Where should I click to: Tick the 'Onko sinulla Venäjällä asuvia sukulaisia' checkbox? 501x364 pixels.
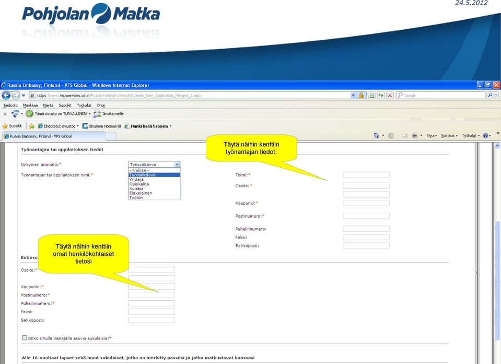click(x=24, y=338)
